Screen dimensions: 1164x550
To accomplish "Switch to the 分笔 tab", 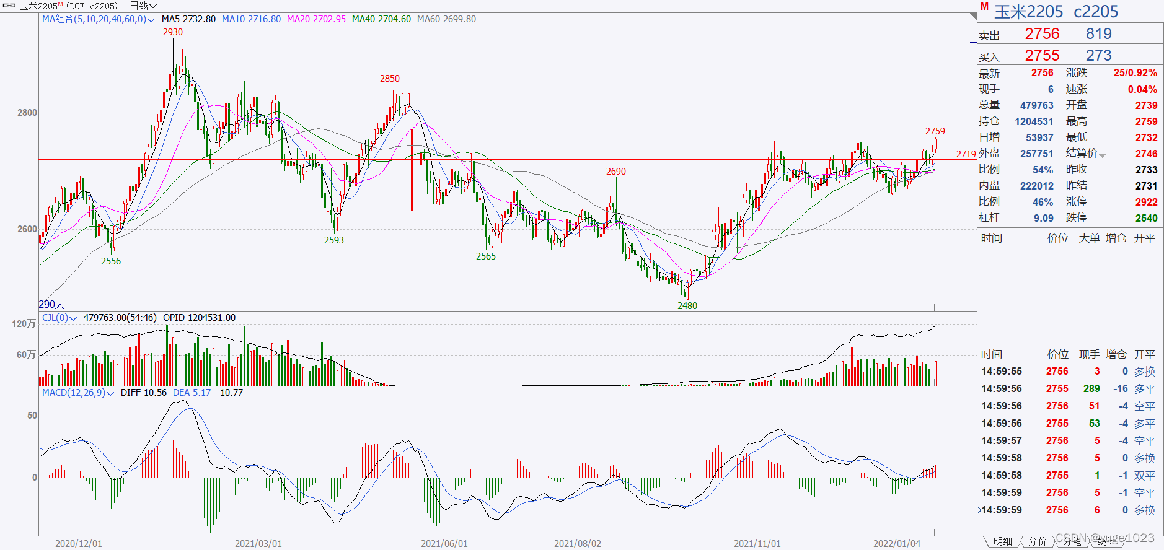I will (1072, 541).
